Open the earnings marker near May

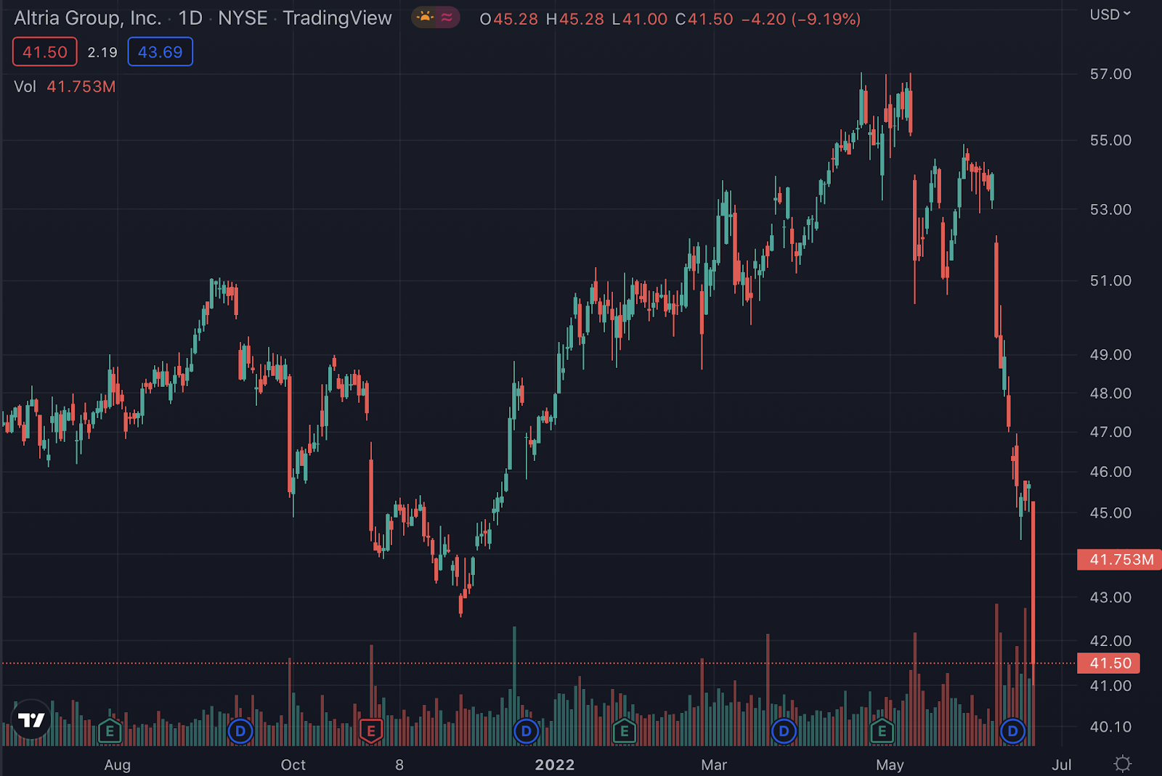(x=882, y=731)
